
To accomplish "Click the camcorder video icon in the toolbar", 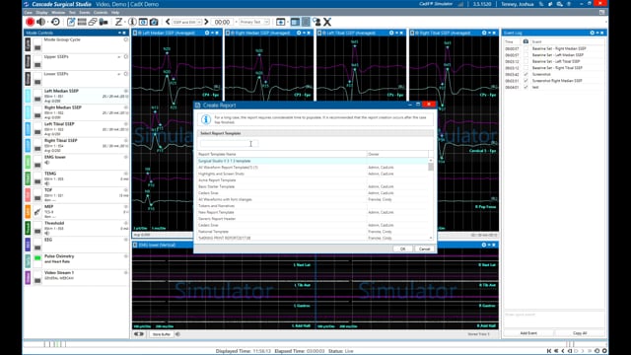I will tap(104, 22).
